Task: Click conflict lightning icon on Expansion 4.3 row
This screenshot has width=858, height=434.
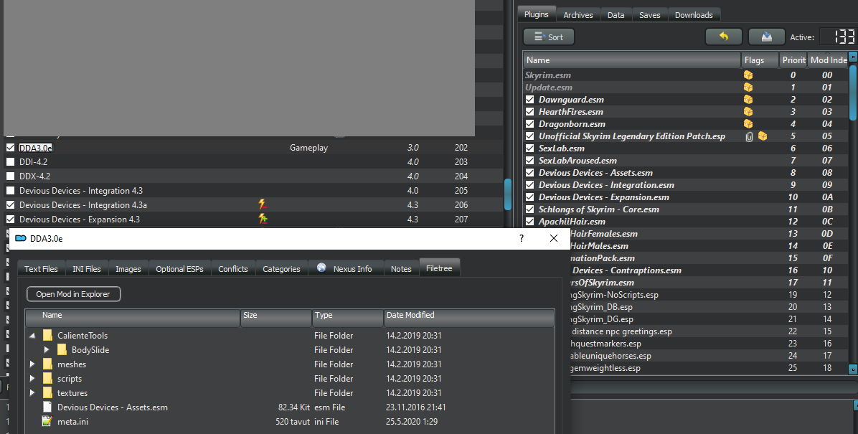Action: point(263,219)
